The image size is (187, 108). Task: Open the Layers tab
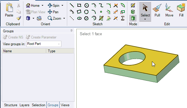25,105
